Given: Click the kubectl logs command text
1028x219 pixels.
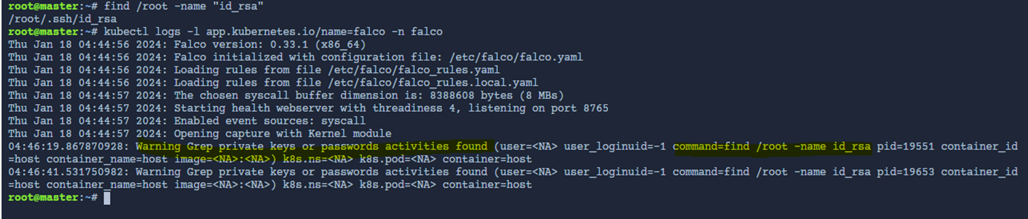Looking at the screenshot, I should [x=273, y=32].
